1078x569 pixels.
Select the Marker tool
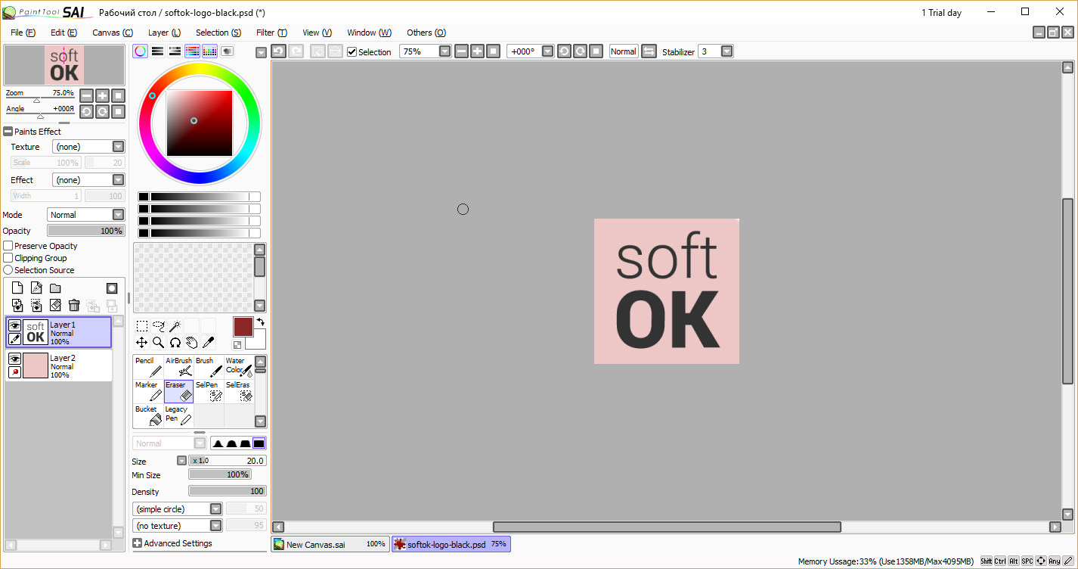[148, 391]
